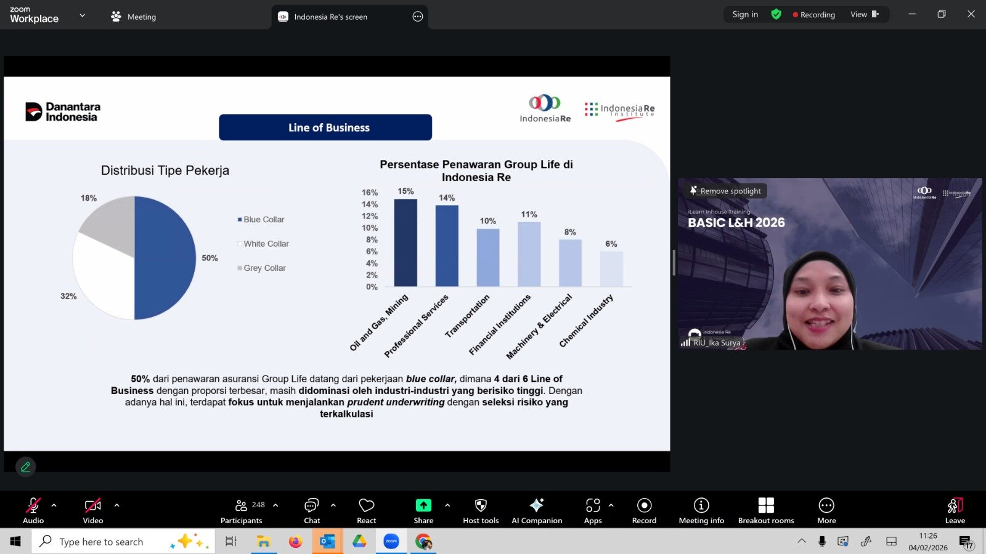Click the Sign in button
Screen dimensions: 986x554
[x=745, y=15]
